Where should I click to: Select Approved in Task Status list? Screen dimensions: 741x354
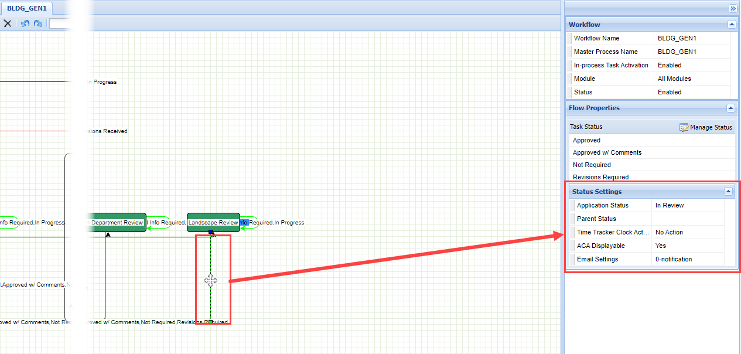(x=586, y=141)
